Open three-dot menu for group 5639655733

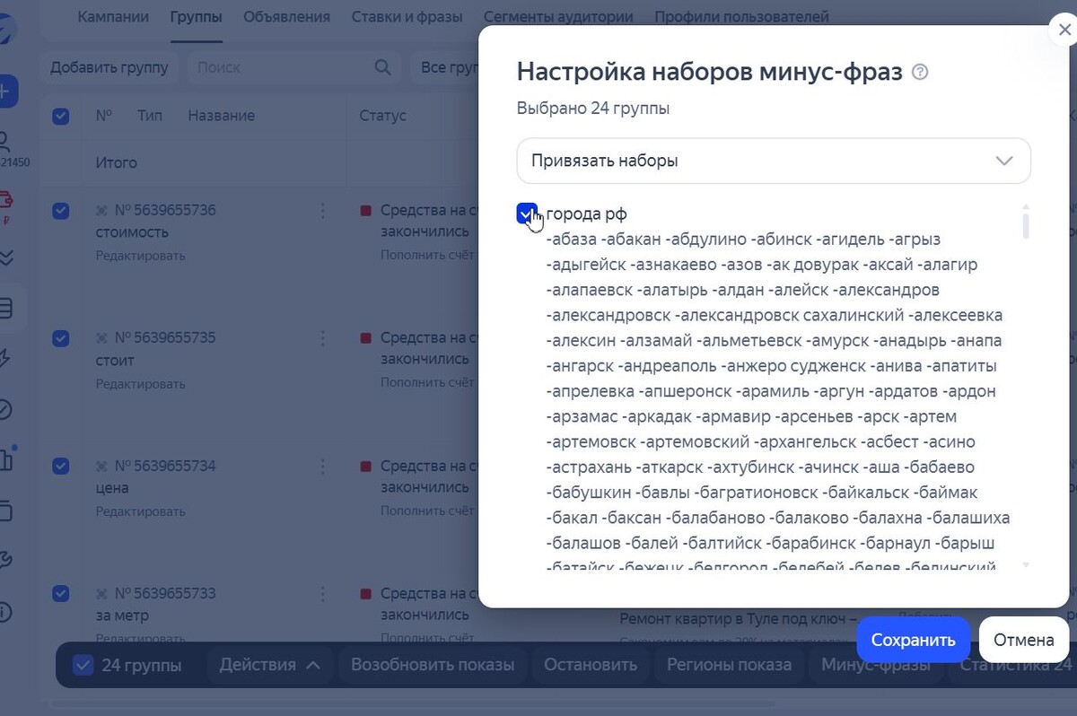[322, 594]
